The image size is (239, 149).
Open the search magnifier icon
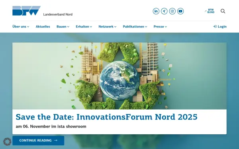coord(223,11)
